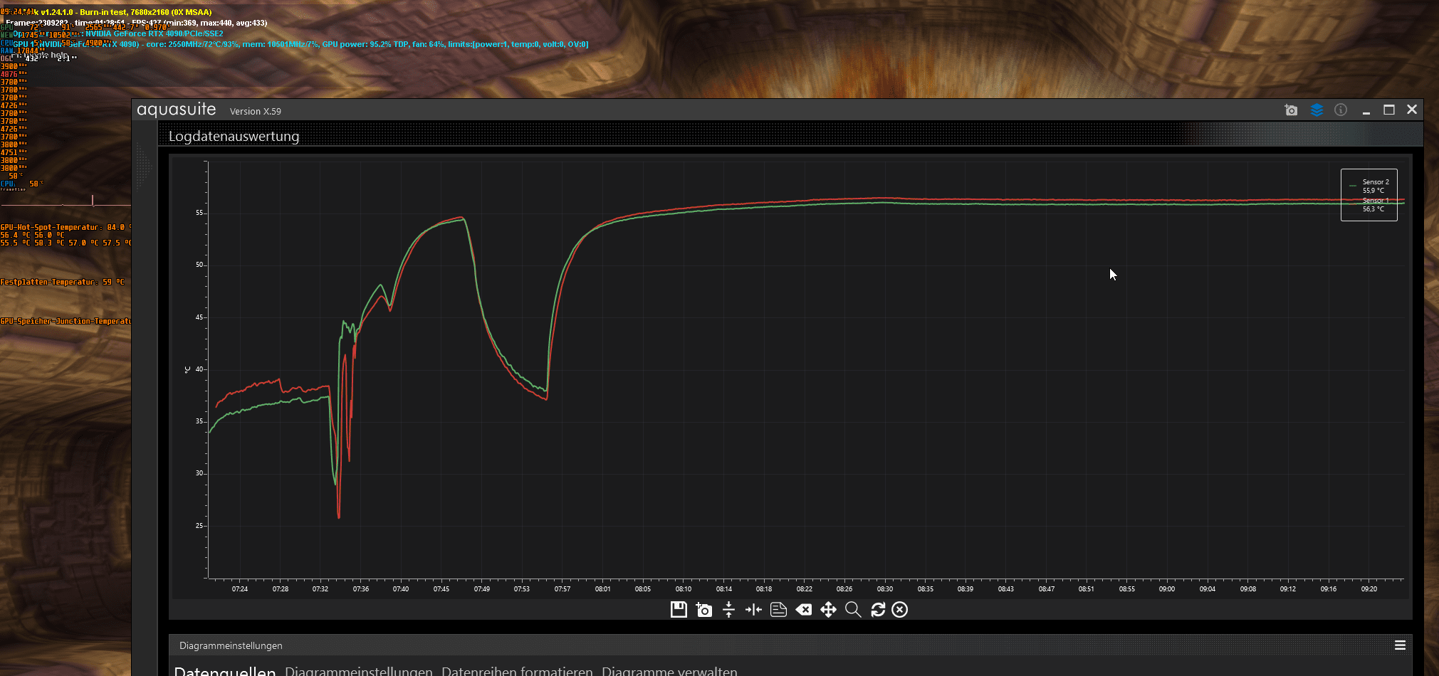Maximize the aquasuite window

[x=1389, y=110]
